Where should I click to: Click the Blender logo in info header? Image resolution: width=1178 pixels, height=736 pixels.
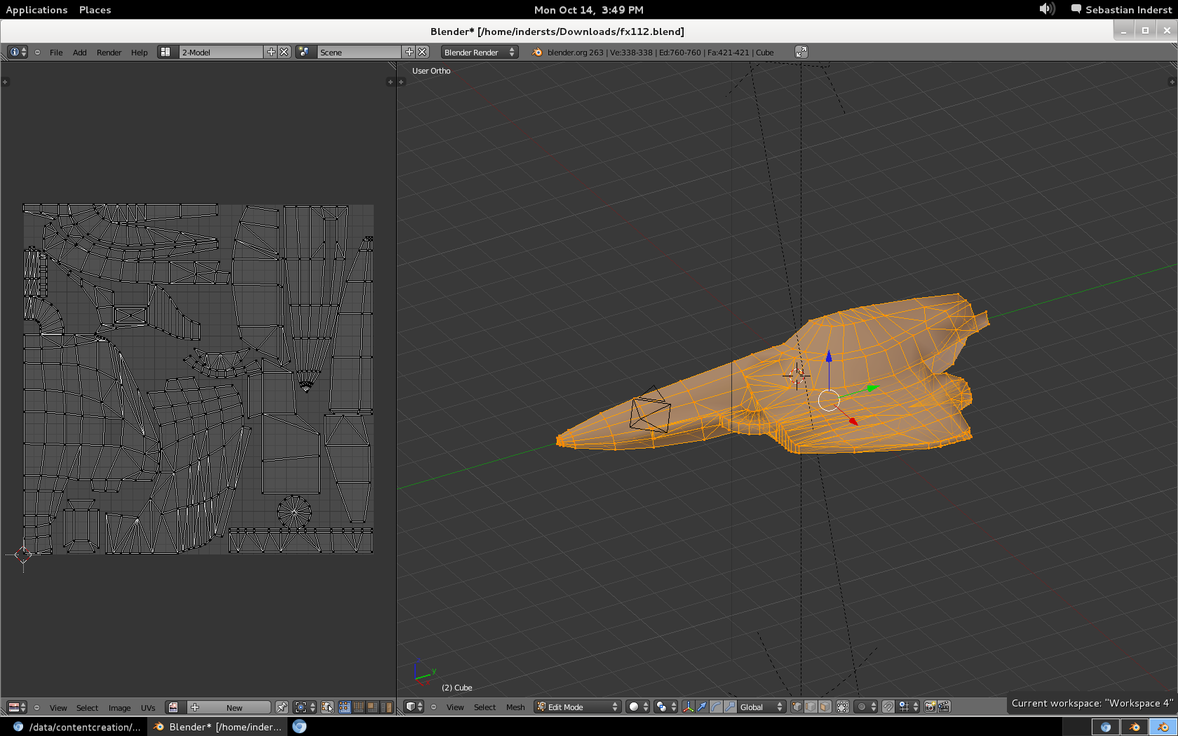pyautogui.click(x=537, y=52)
